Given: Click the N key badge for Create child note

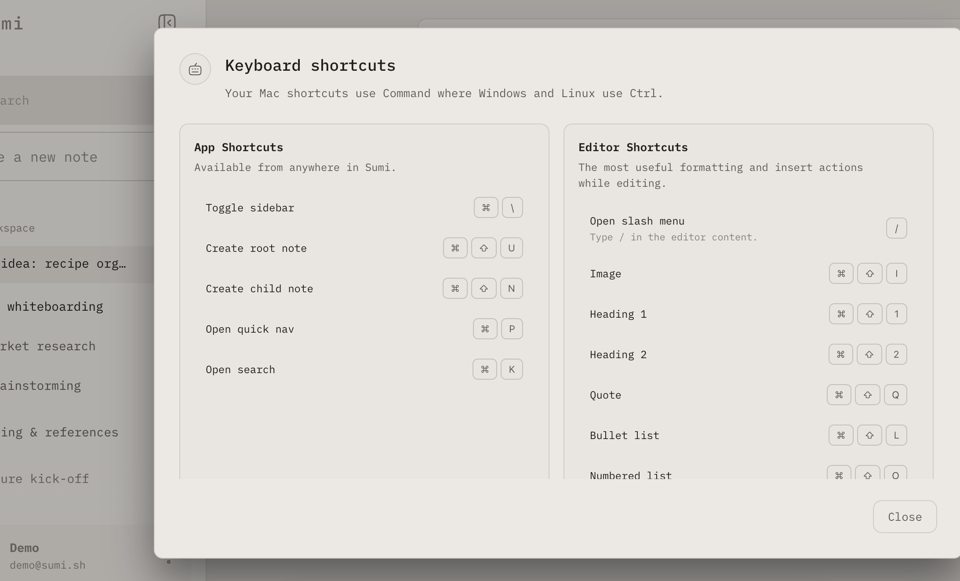Looking at the screenshot, I should coord(511,288).
